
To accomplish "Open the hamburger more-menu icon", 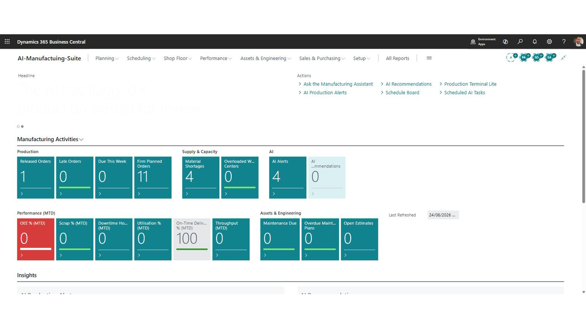I will (429, 58).
